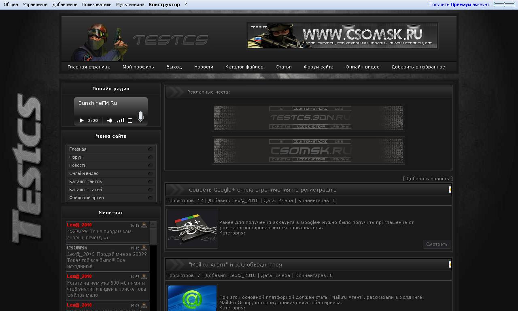
Task: Click the microphone icon in radio player
Action: pyautogui.click(x=140, y=117)
